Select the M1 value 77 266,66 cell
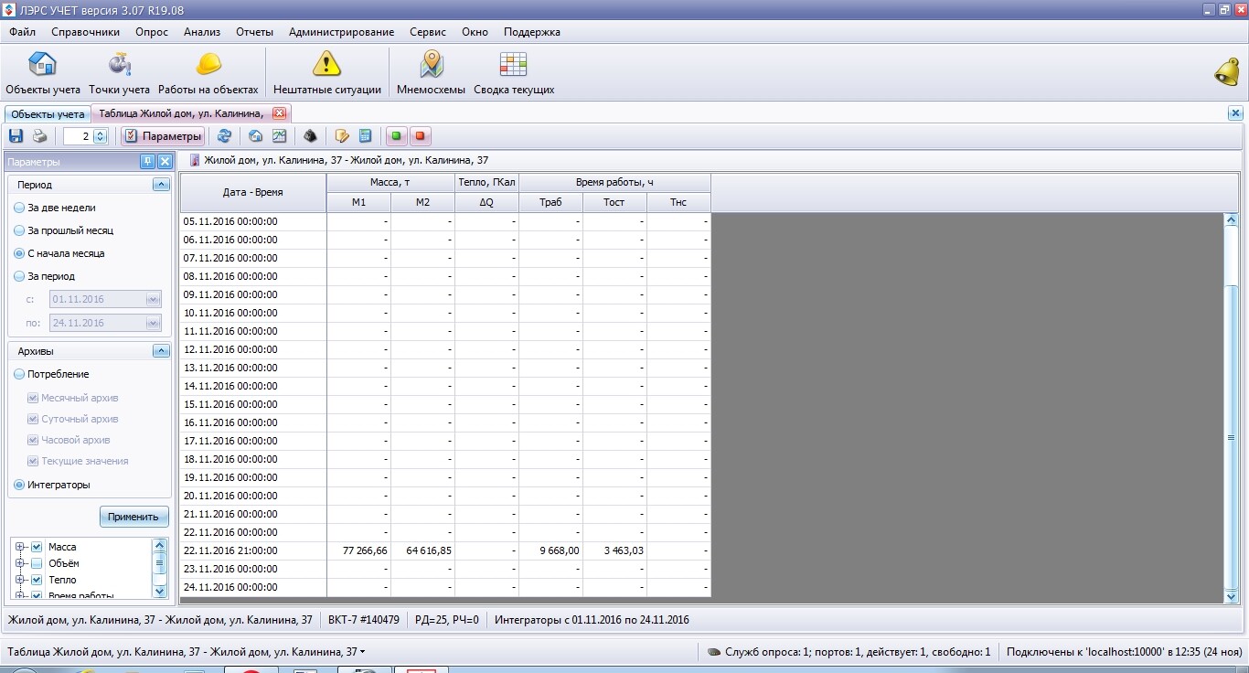 click(x=358, y=550)
